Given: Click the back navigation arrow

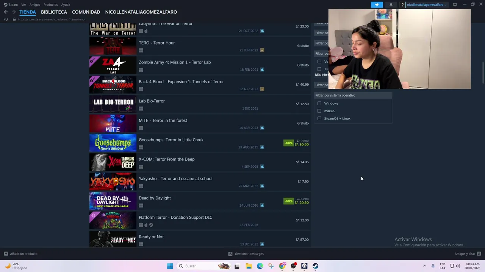Looking at the screenshot, I should click(6, 12).
